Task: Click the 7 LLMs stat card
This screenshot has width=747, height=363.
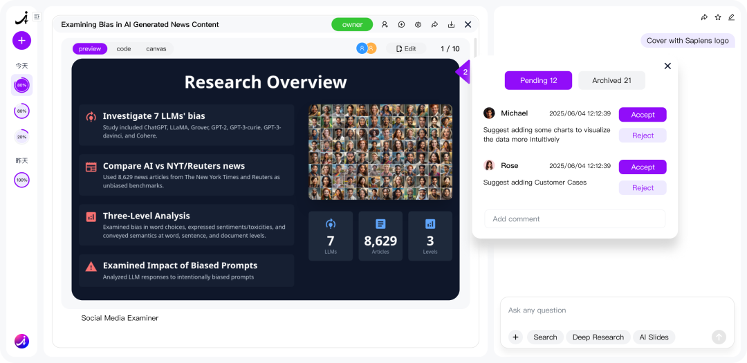Action: (x=331, y=236)
